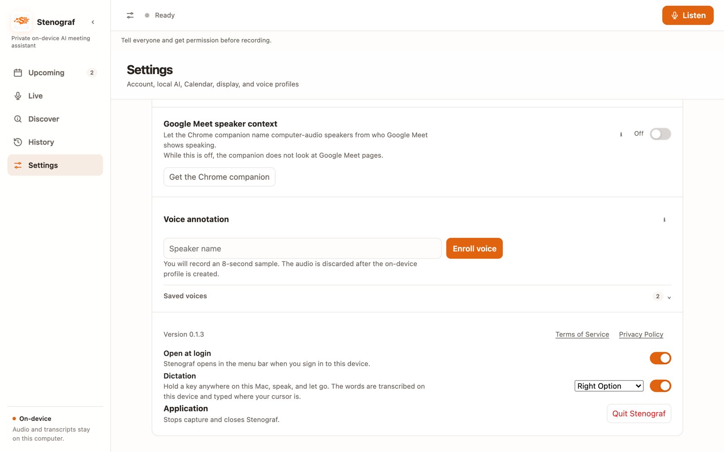Screen dimensions: 724x452
Task: Click the Ready status label
Action: [x=165, y=15]
